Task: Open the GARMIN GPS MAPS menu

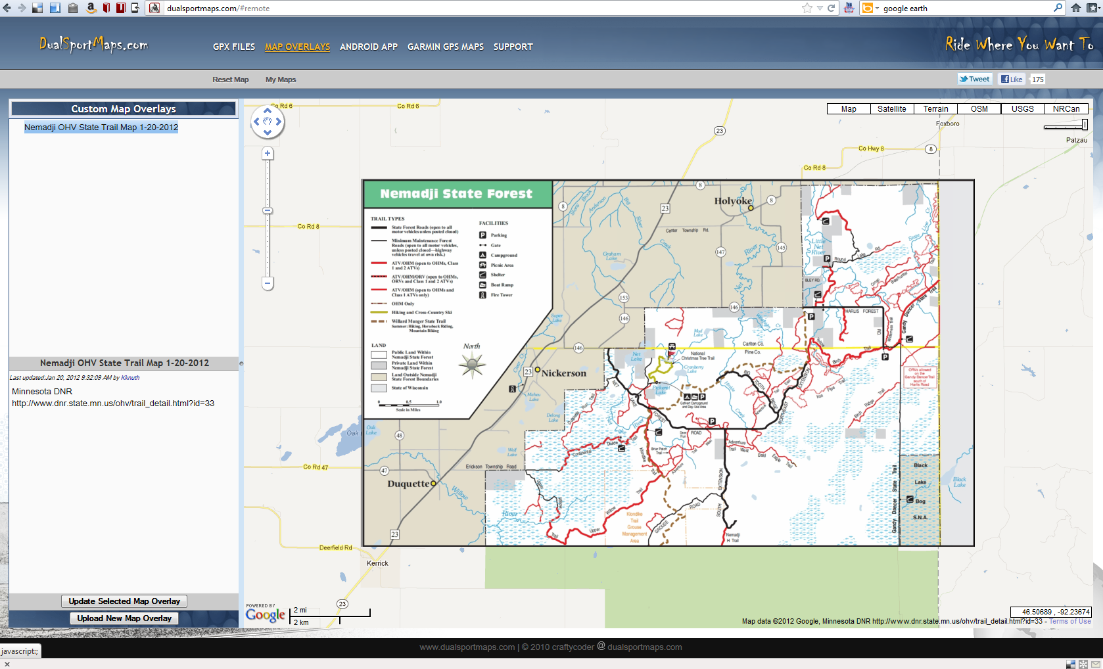Action: (x=445, y=47)
